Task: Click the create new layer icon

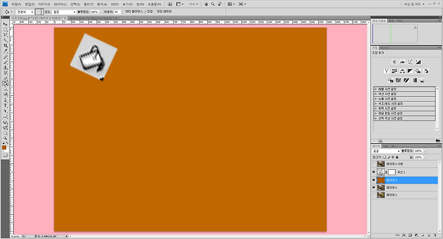Action: (x=429, y=235)
